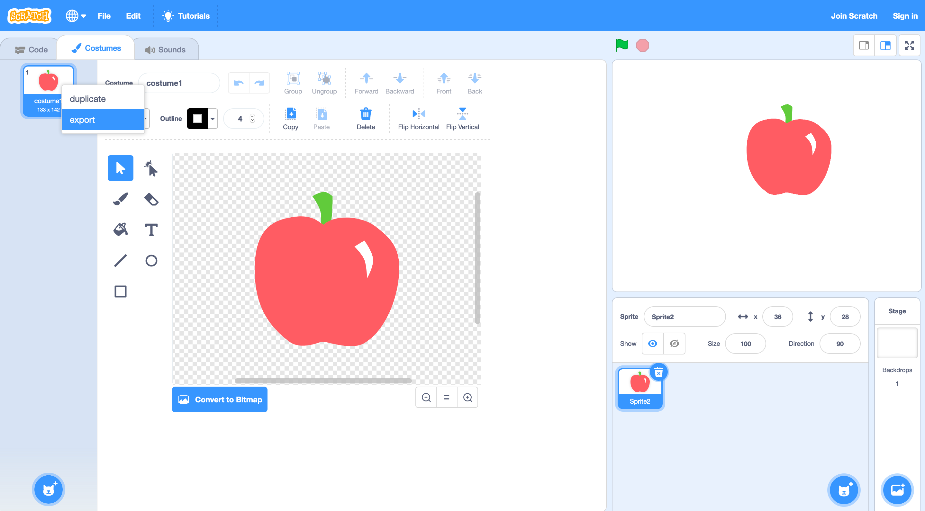This screenshot has width=925, height=511.
Task: Toggle the hide sprite icon
Action: click(x=675, y=343)
